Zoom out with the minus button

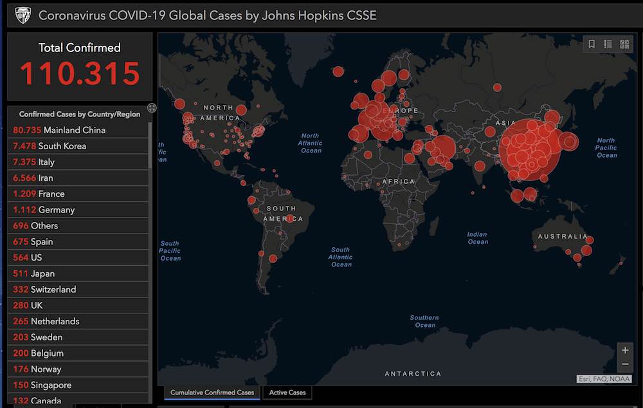click(625, 365)
